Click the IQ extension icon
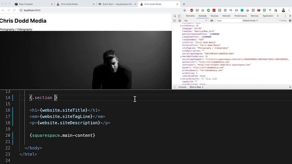The image size is (292, 164). pyautogui.click(x=231, y=10)
